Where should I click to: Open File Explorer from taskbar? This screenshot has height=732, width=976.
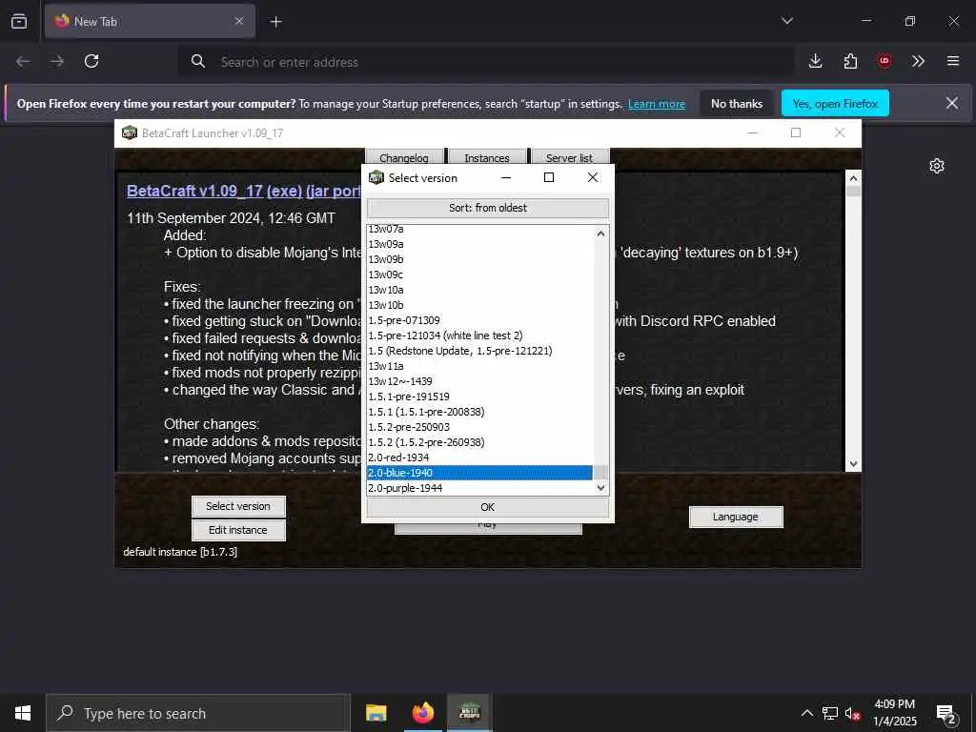[376, 713]
